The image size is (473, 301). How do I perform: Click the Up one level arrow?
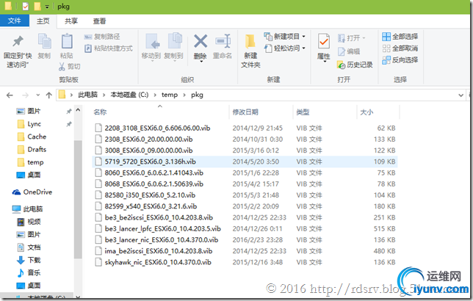[x=49, y=95]
